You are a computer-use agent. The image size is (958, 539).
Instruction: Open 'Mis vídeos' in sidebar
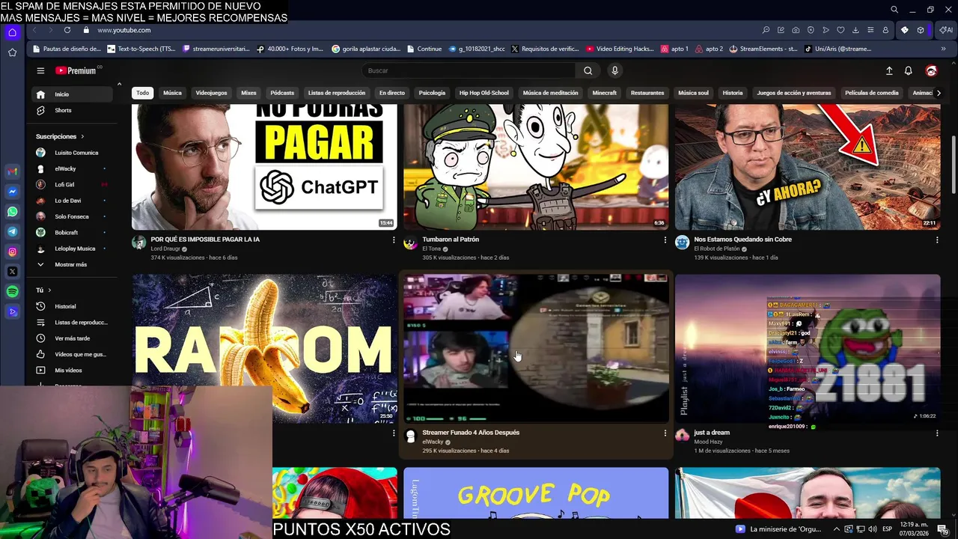click(73, 370)
